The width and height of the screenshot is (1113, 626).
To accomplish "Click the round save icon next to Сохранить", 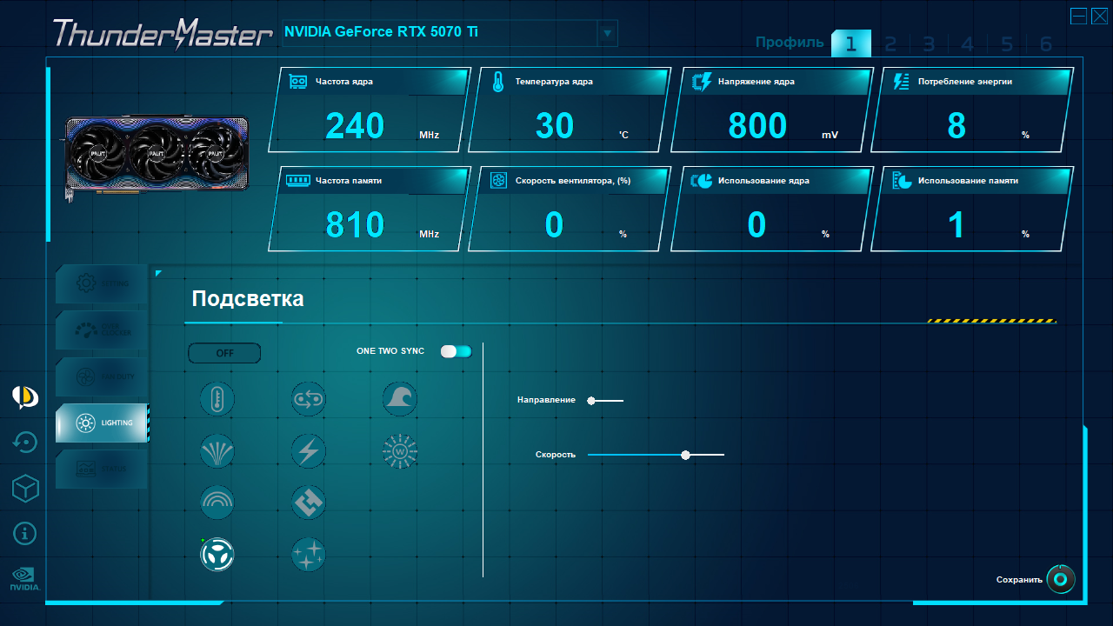I will pos(1061,579).
